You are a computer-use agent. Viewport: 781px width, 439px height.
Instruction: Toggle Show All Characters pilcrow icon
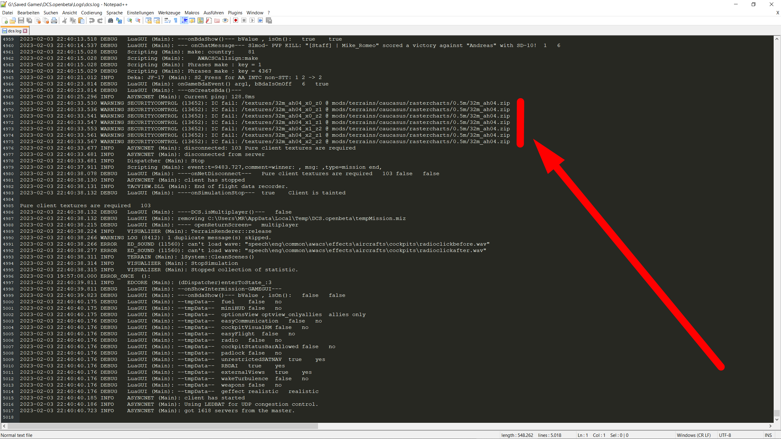tap(175, 20)
